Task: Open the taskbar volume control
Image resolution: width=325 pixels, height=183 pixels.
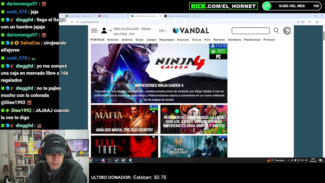Action: [x=302, y=160]
